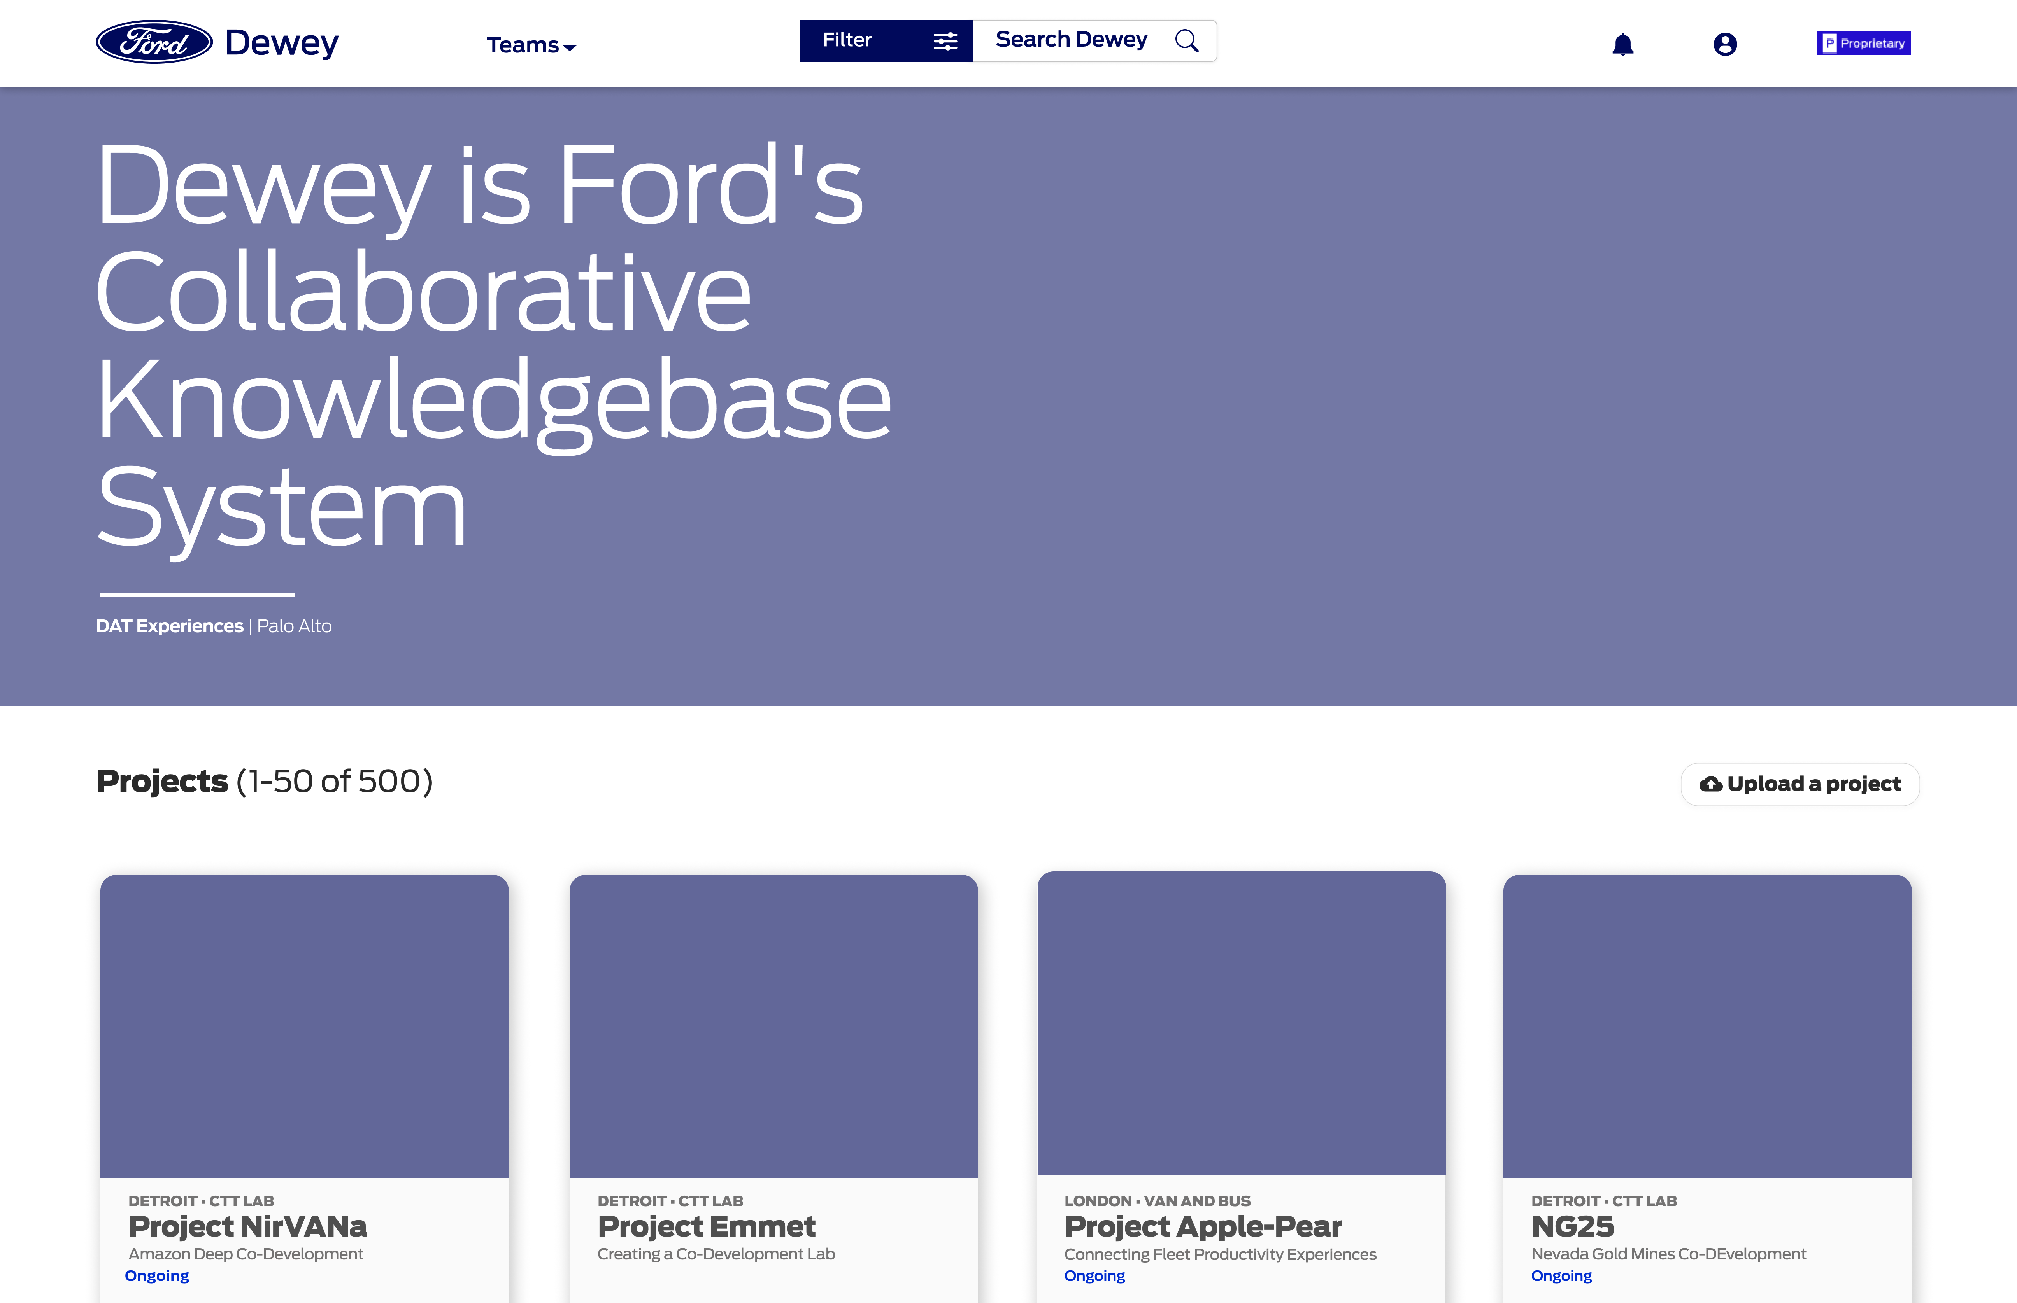
Task: Click the Proprietary classification badge
Action: click(x=1864, y=43)
